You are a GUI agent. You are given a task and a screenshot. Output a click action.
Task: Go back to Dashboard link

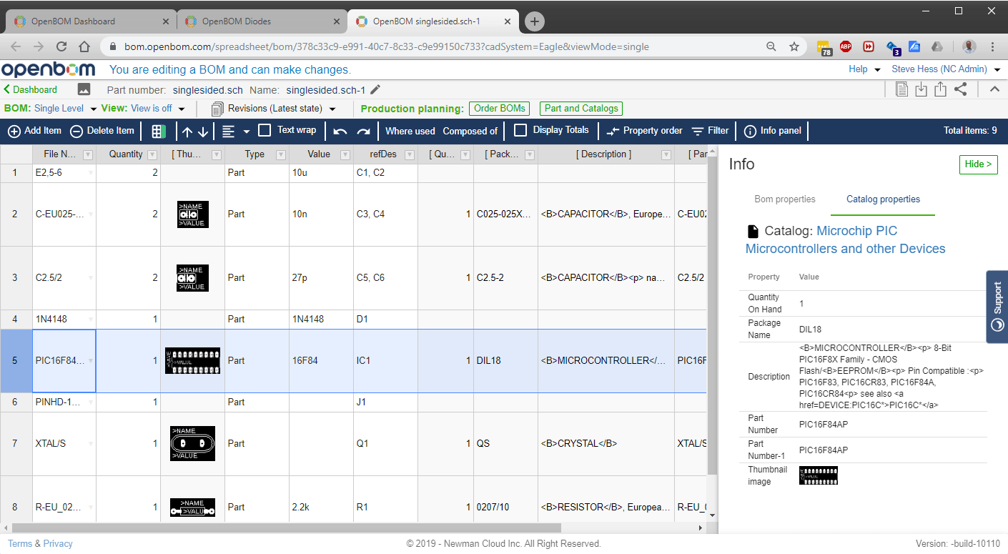[x=31, y=89]
